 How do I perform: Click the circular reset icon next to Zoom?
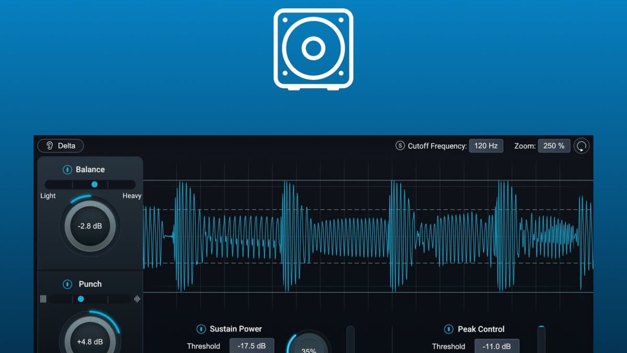coord(582,146)
